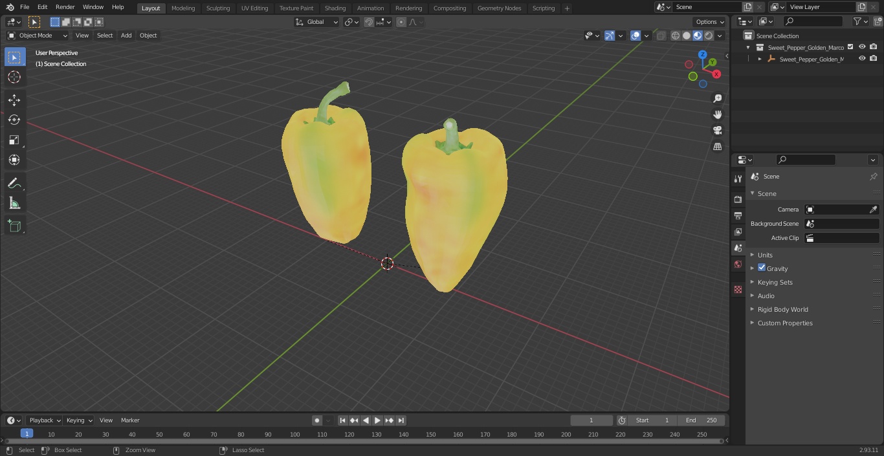Viewport: 884px width, 456px height.
Task: Open the Options dropdown
Action: (710, 22)
